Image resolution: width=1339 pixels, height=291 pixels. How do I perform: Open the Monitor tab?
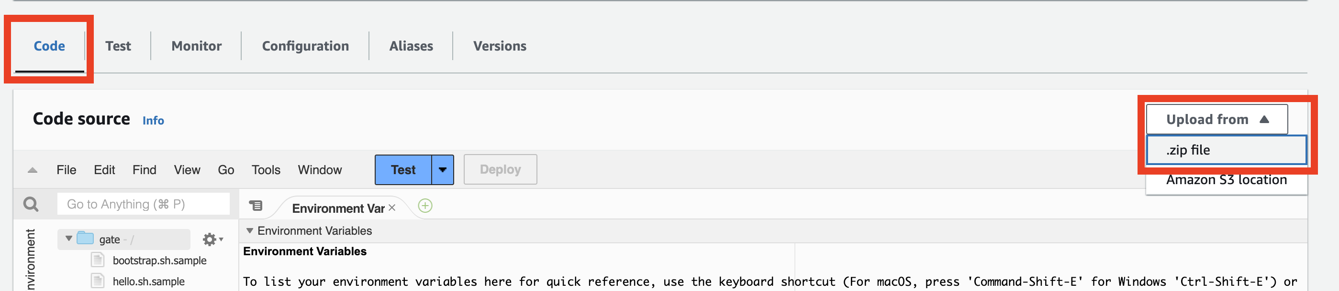[x=197, y=46]
